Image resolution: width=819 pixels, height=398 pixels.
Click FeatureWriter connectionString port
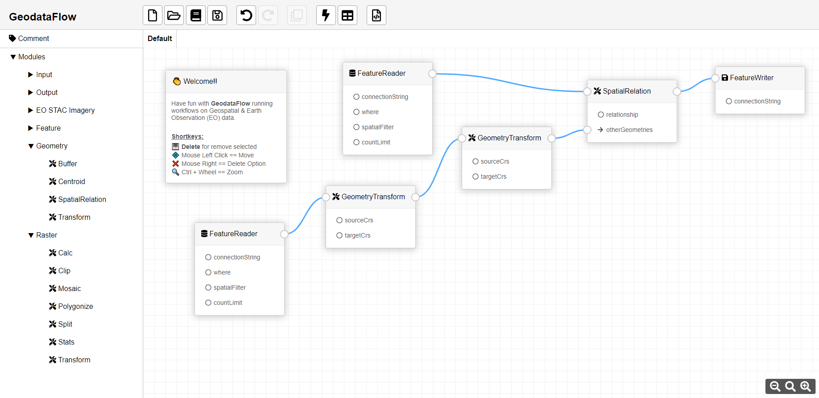[x=729, y=101]
